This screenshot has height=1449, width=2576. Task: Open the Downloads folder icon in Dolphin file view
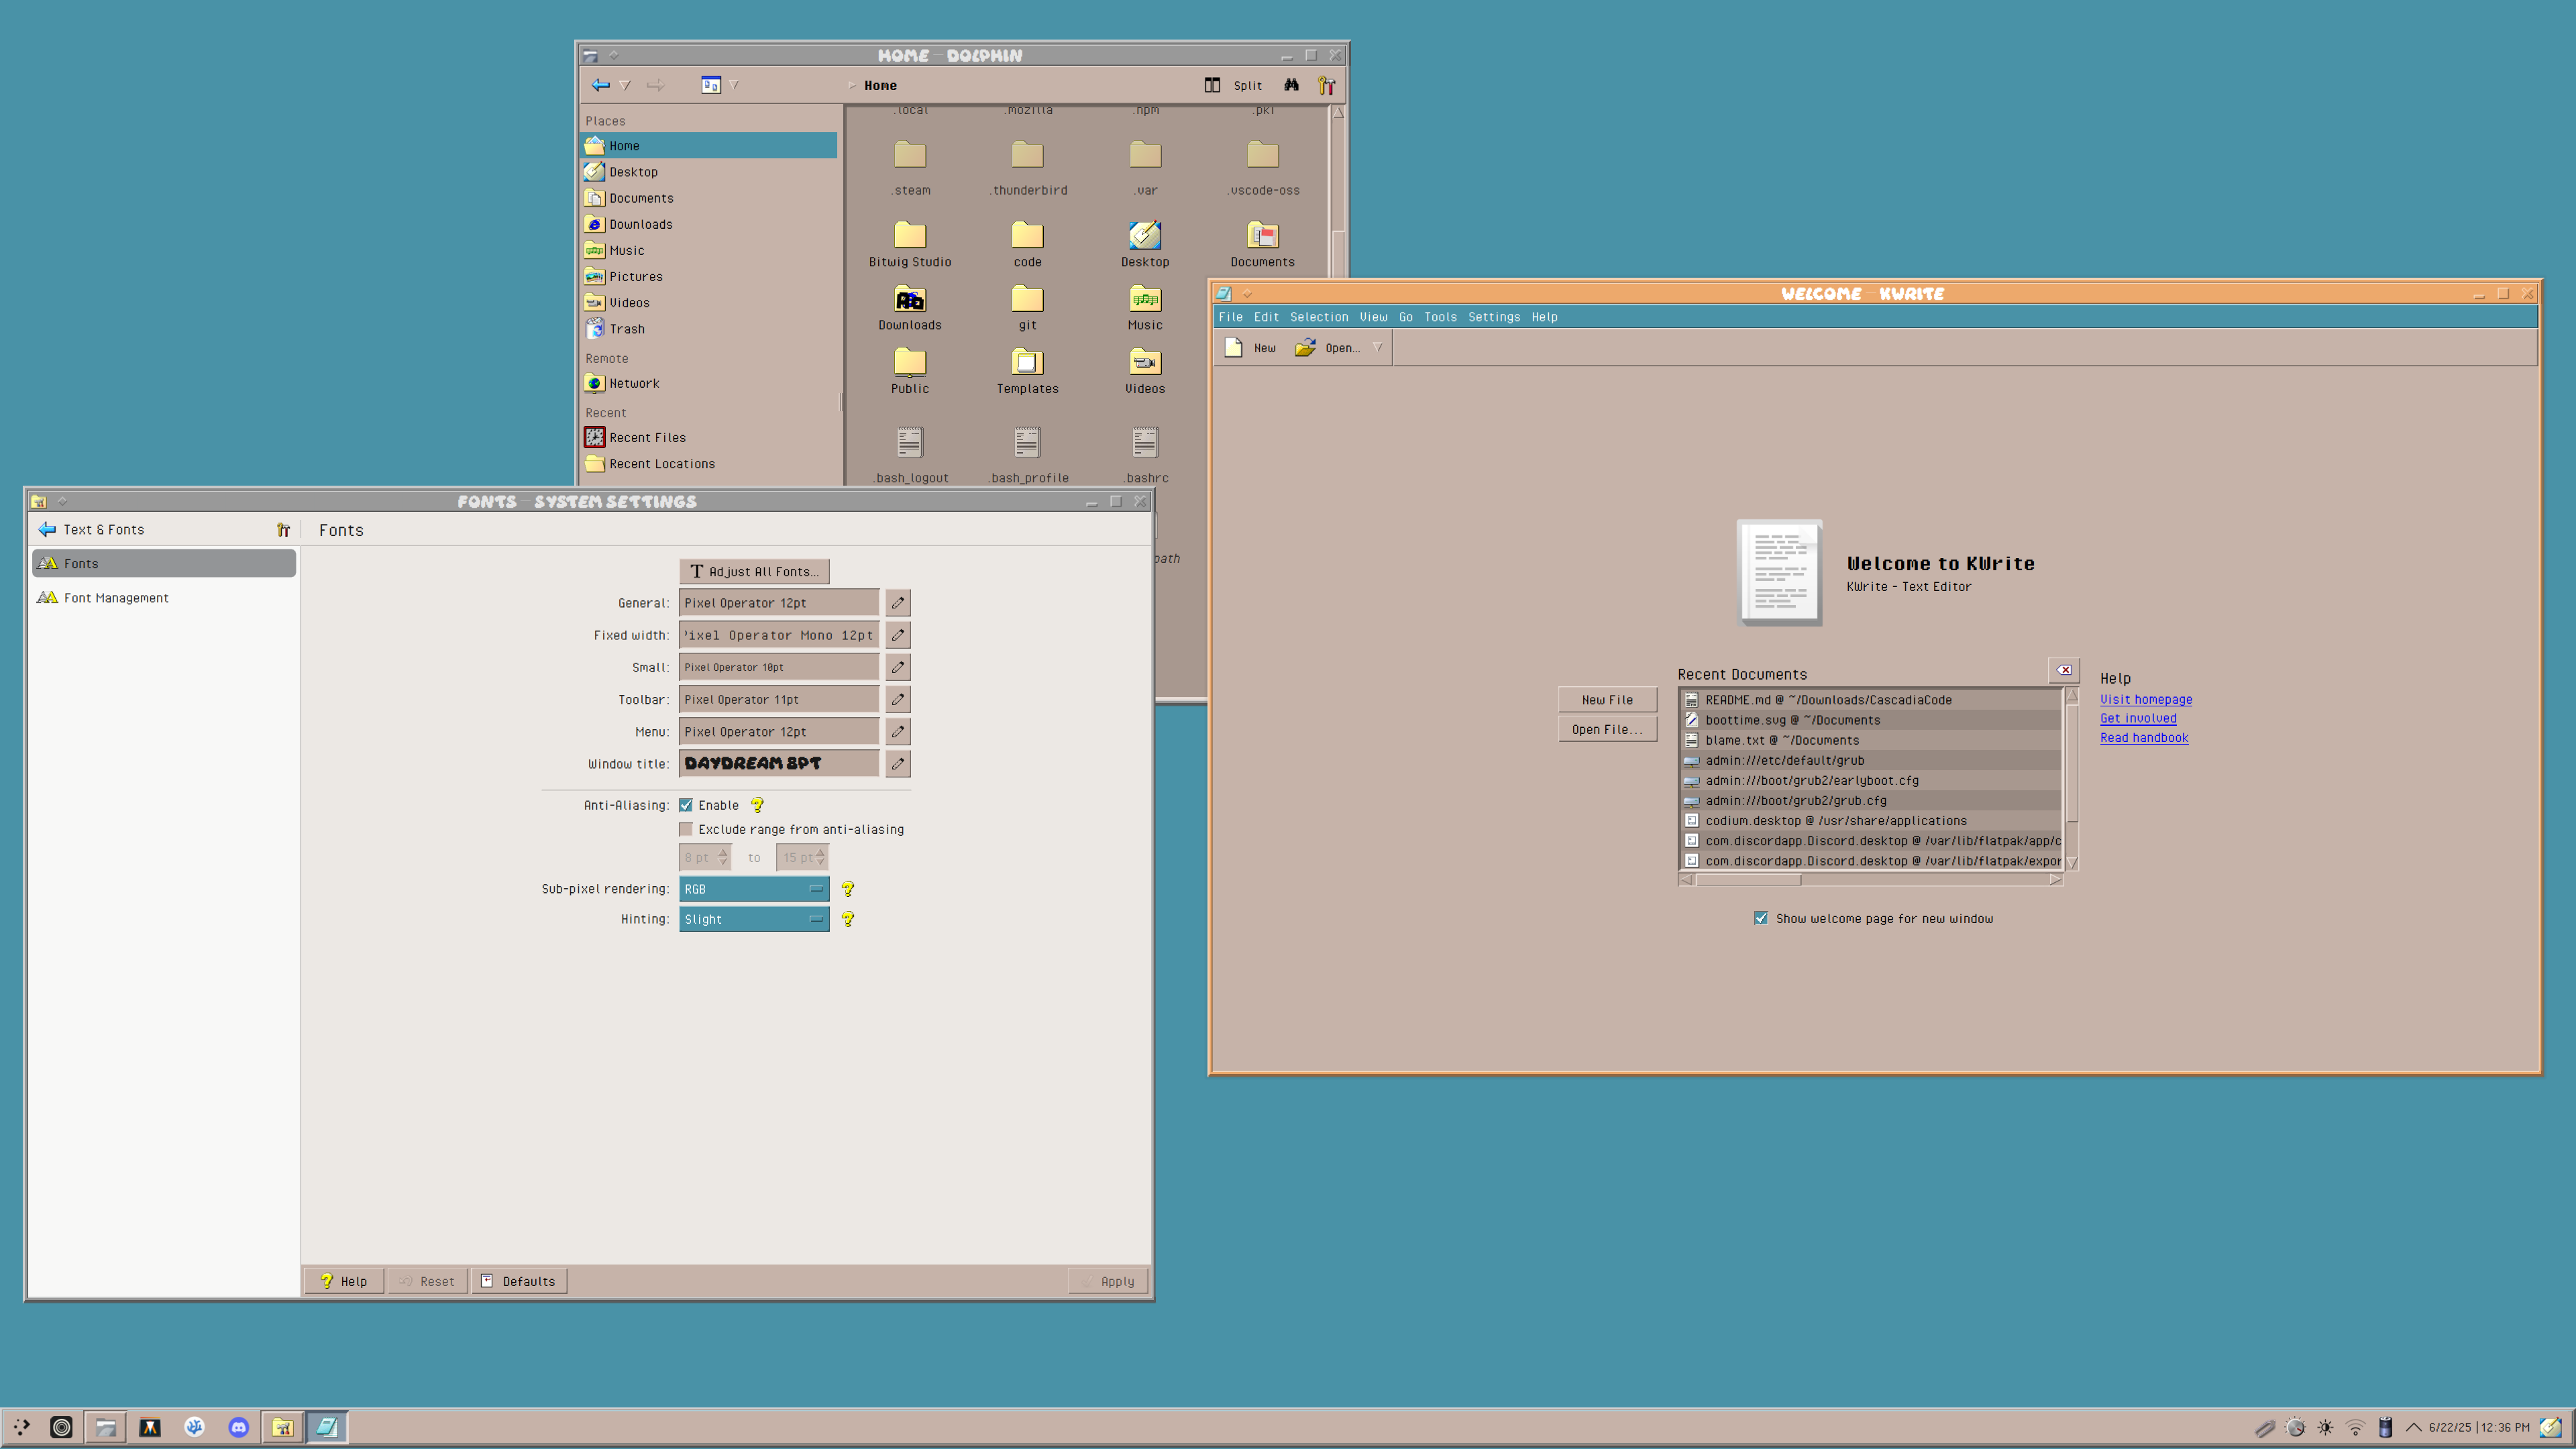point(909,299)
